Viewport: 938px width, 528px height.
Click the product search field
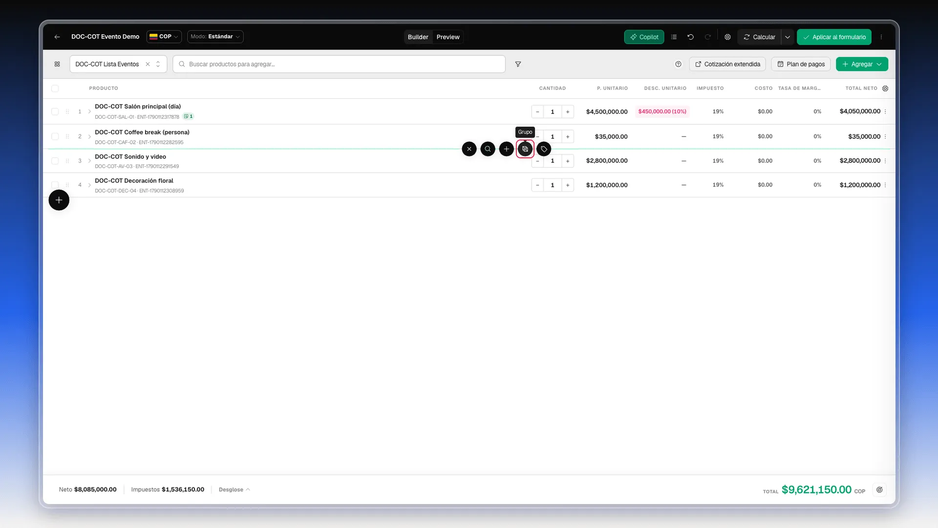pos(339,64)
